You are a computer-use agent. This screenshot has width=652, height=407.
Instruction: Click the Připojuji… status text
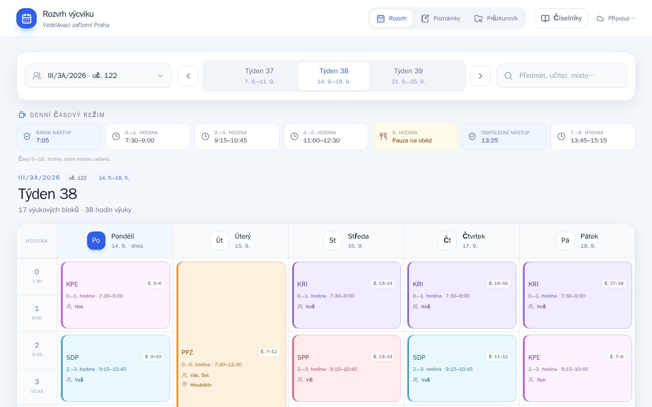click(622, 18)
